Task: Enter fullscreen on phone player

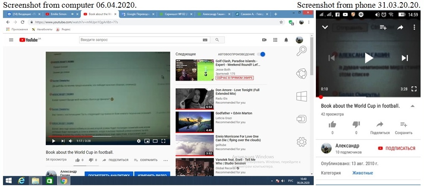Action: 414,89
